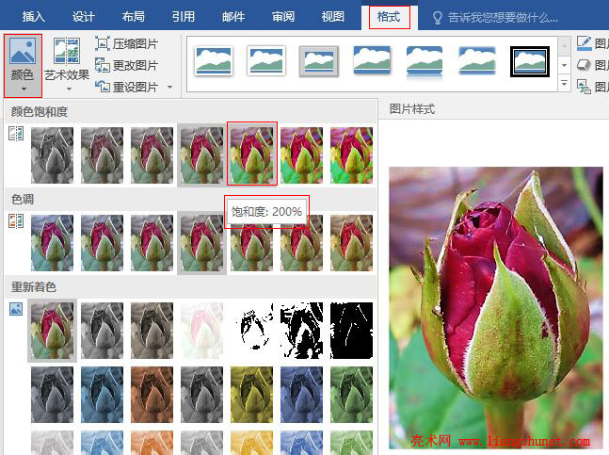Apply the dark green recolor thumbnail

click(351, 395)
